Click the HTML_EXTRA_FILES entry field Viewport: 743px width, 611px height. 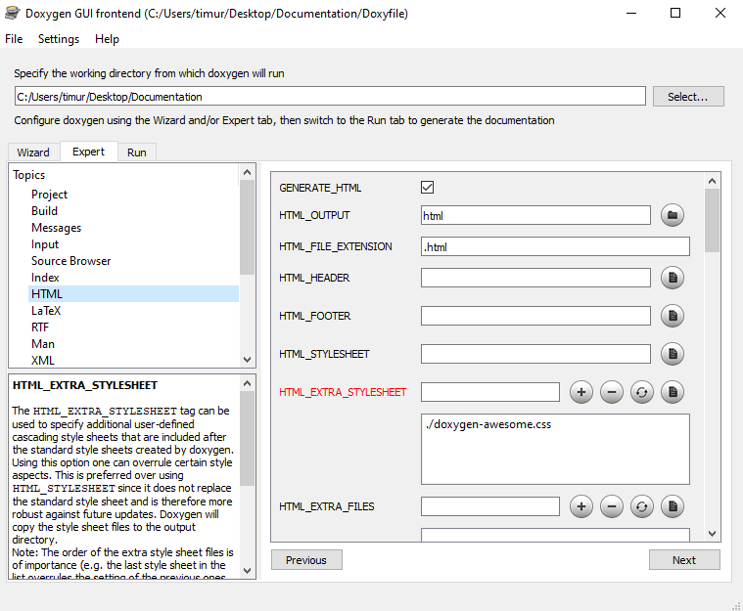(x=490, y=506)
